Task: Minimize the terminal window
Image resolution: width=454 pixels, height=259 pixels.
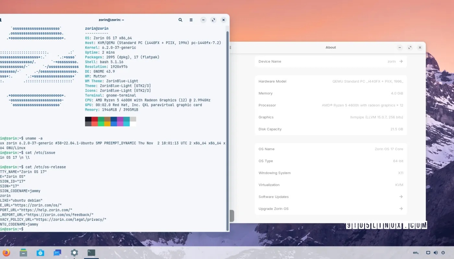Action: coord(203,20)
